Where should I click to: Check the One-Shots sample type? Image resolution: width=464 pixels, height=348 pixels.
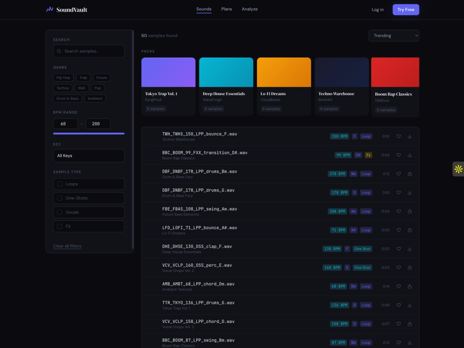(59, 198)
